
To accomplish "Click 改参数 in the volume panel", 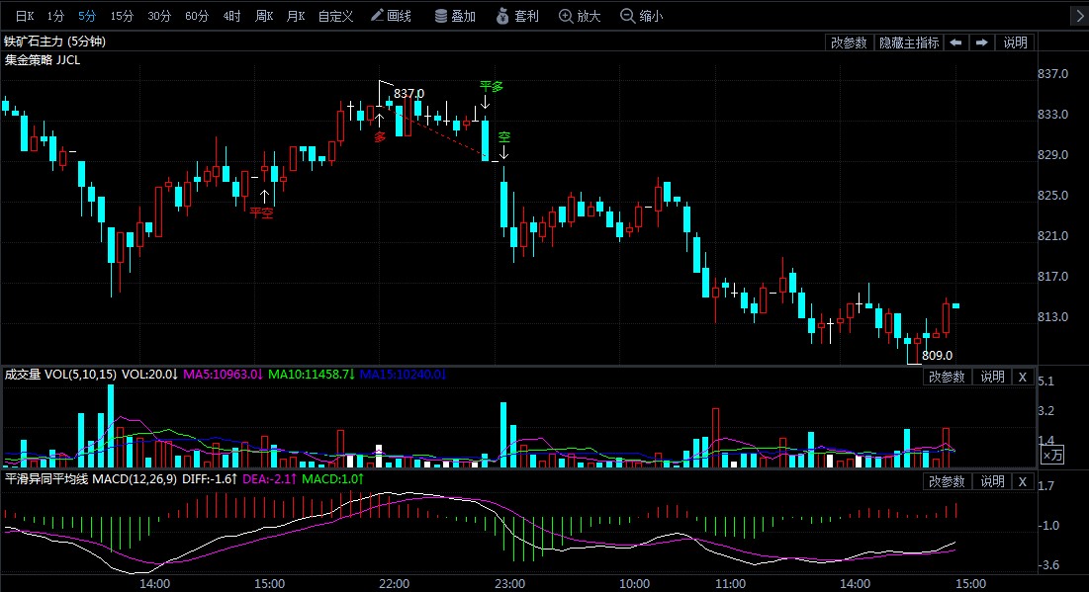I will pyautogui.click(x=947, y=377).
